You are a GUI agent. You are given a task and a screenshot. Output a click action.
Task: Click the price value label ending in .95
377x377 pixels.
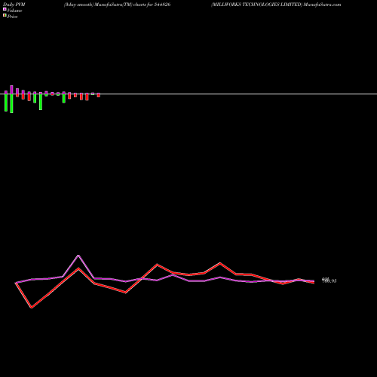[329, 280]
